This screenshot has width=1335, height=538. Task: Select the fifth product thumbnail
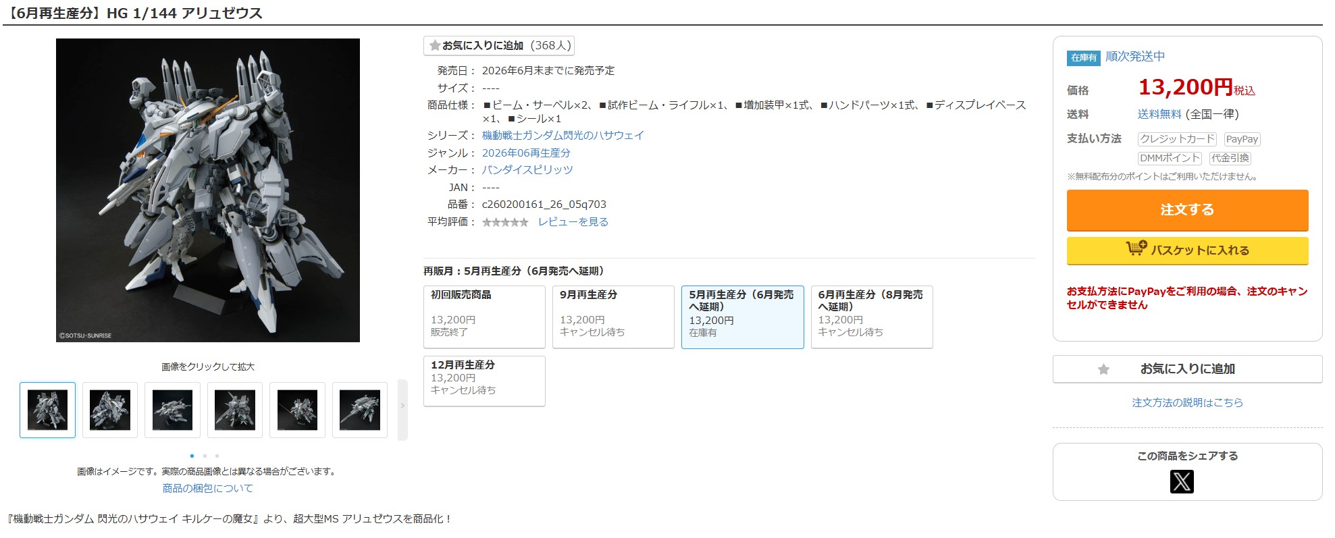tap(297, 410)
